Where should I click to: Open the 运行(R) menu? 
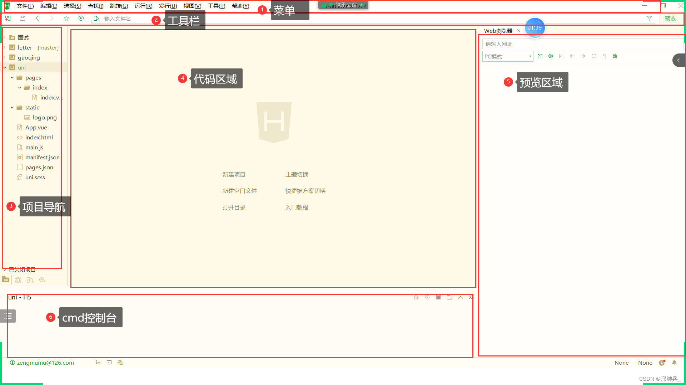point(143,6)
